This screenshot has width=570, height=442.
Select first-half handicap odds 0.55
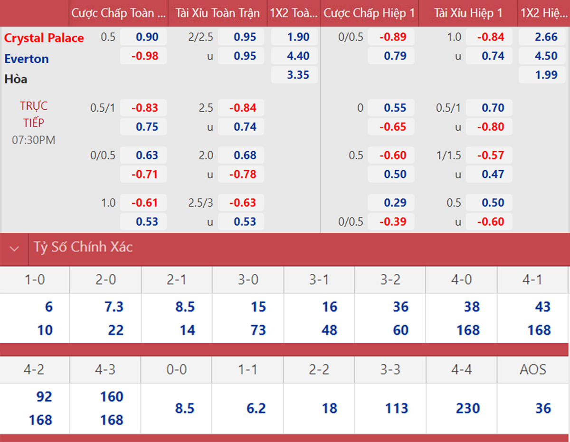pos(391,108)
